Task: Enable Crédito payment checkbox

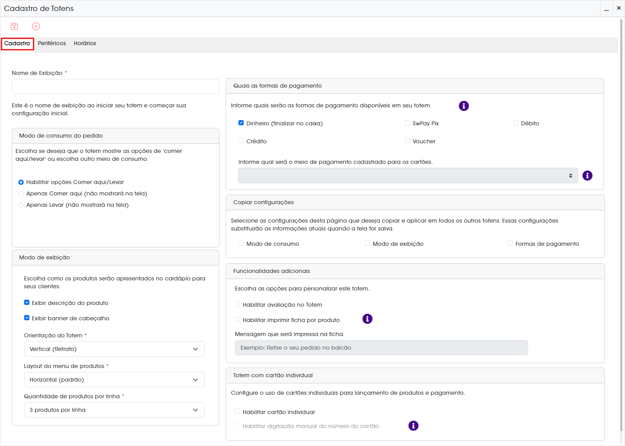Action: [241, 141]
